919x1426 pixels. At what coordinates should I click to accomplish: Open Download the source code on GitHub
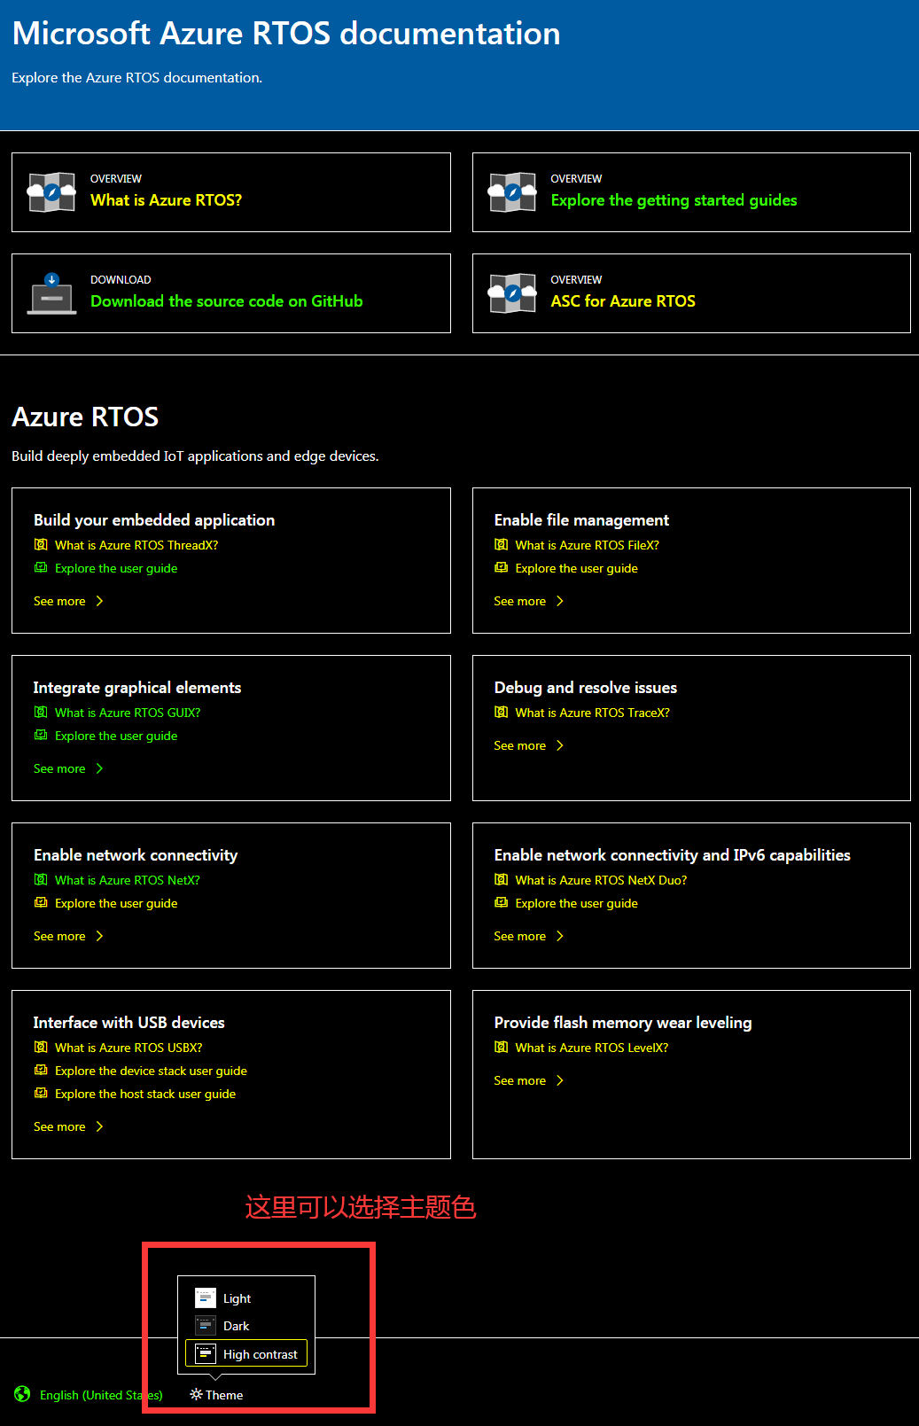[x=226, y=301]
